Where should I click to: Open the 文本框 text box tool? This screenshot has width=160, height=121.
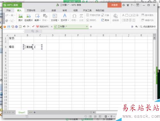(x=55, y=18)
